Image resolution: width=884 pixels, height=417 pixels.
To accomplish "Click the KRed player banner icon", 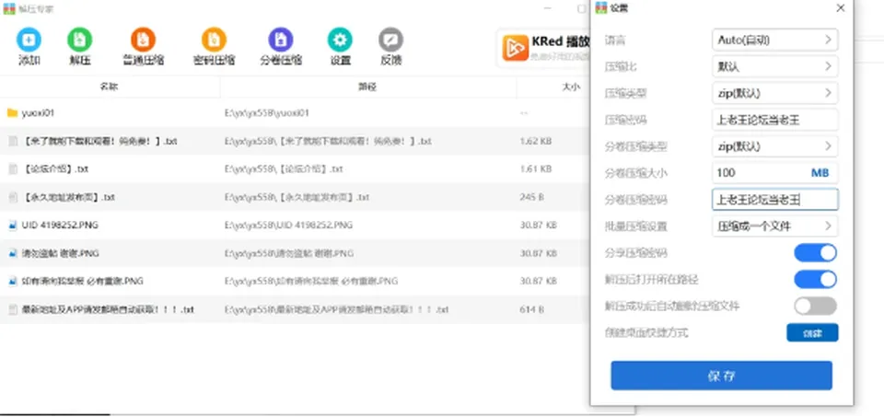I will pos(516,48).
